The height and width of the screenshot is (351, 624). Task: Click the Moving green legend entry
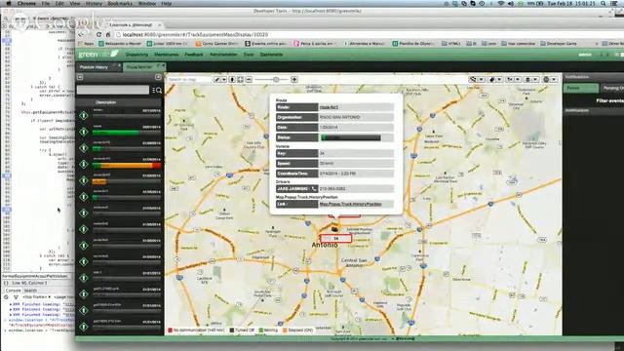point(269,331)
